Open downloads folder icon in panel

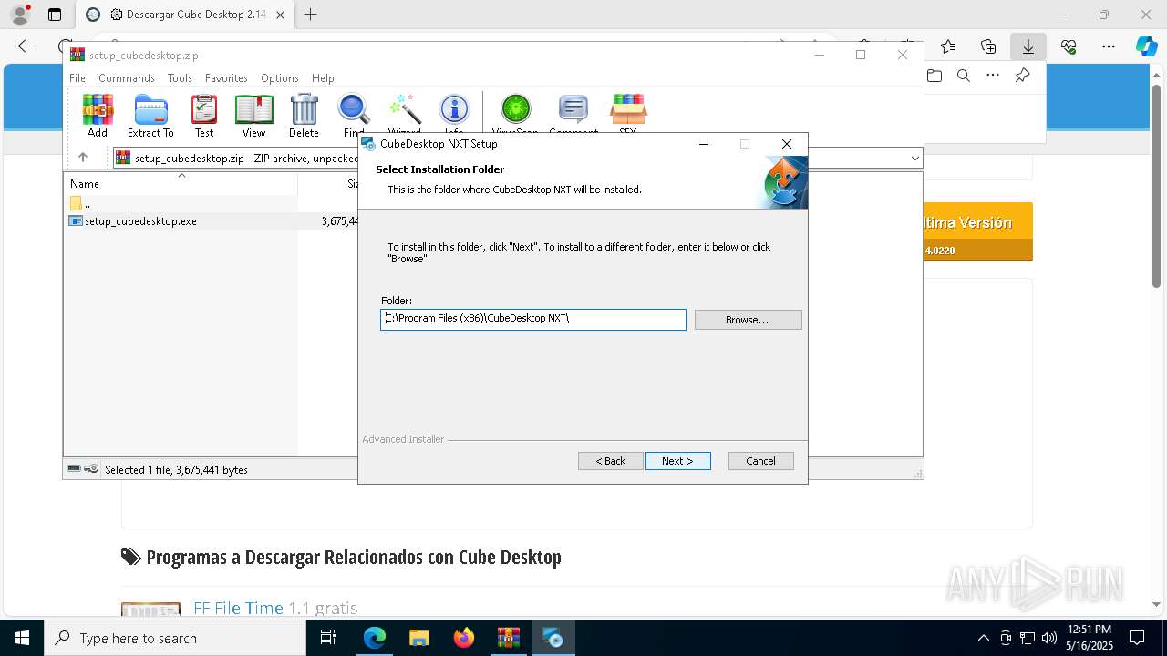[935, 76]
